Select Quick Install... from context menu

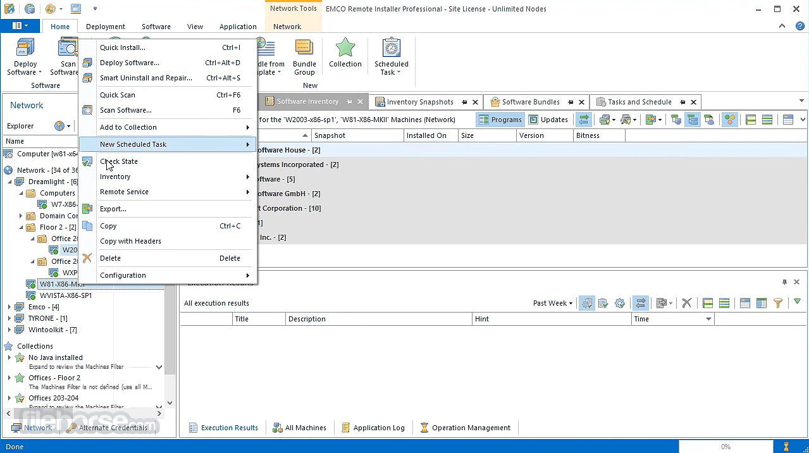[x=168, y=47]
